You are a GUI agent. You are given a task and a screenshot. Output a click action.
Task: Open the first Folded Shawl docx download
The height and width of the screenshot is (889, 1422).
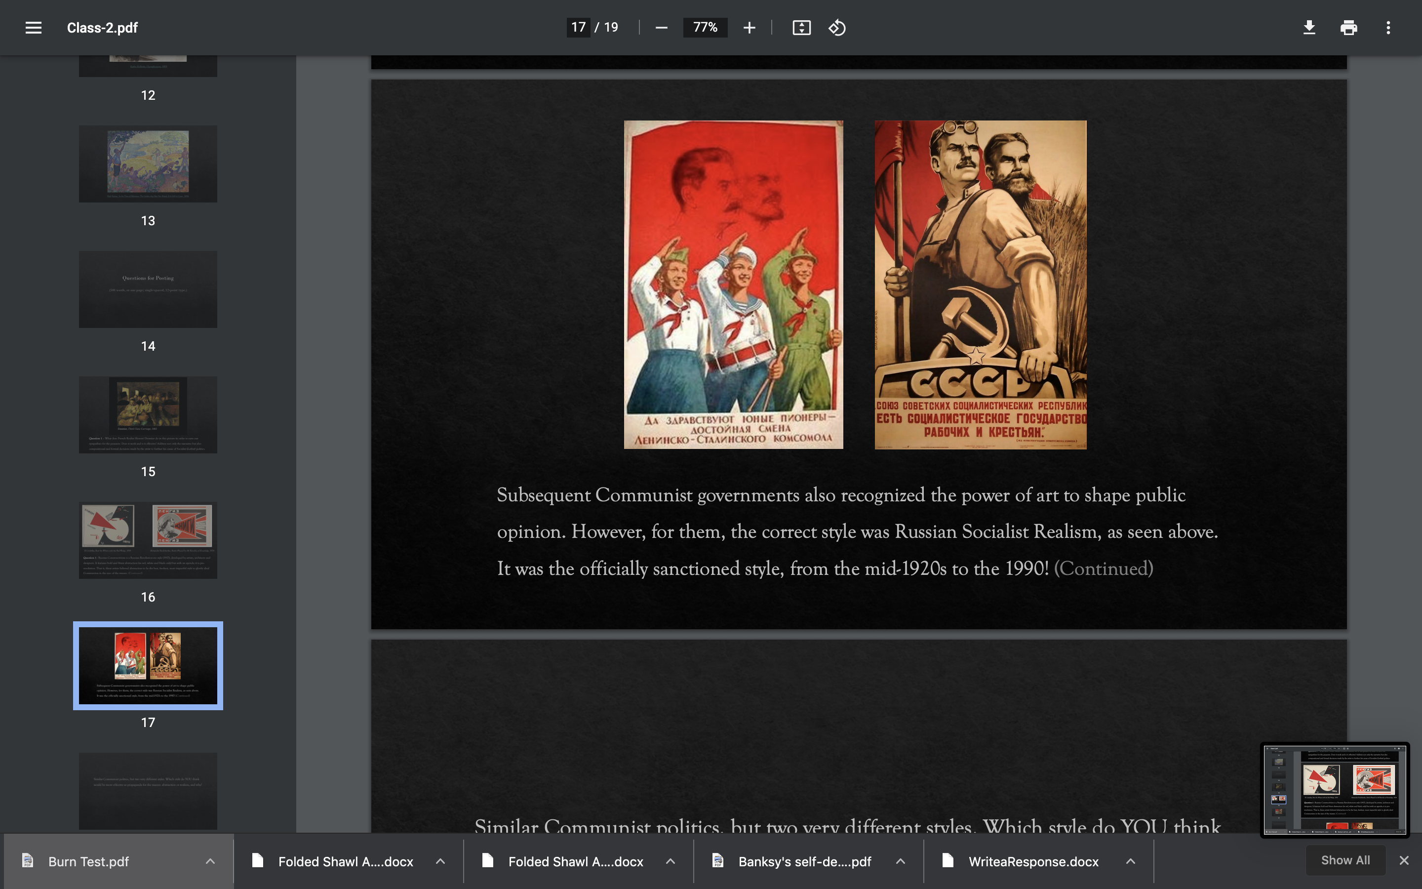pos(346,861)
